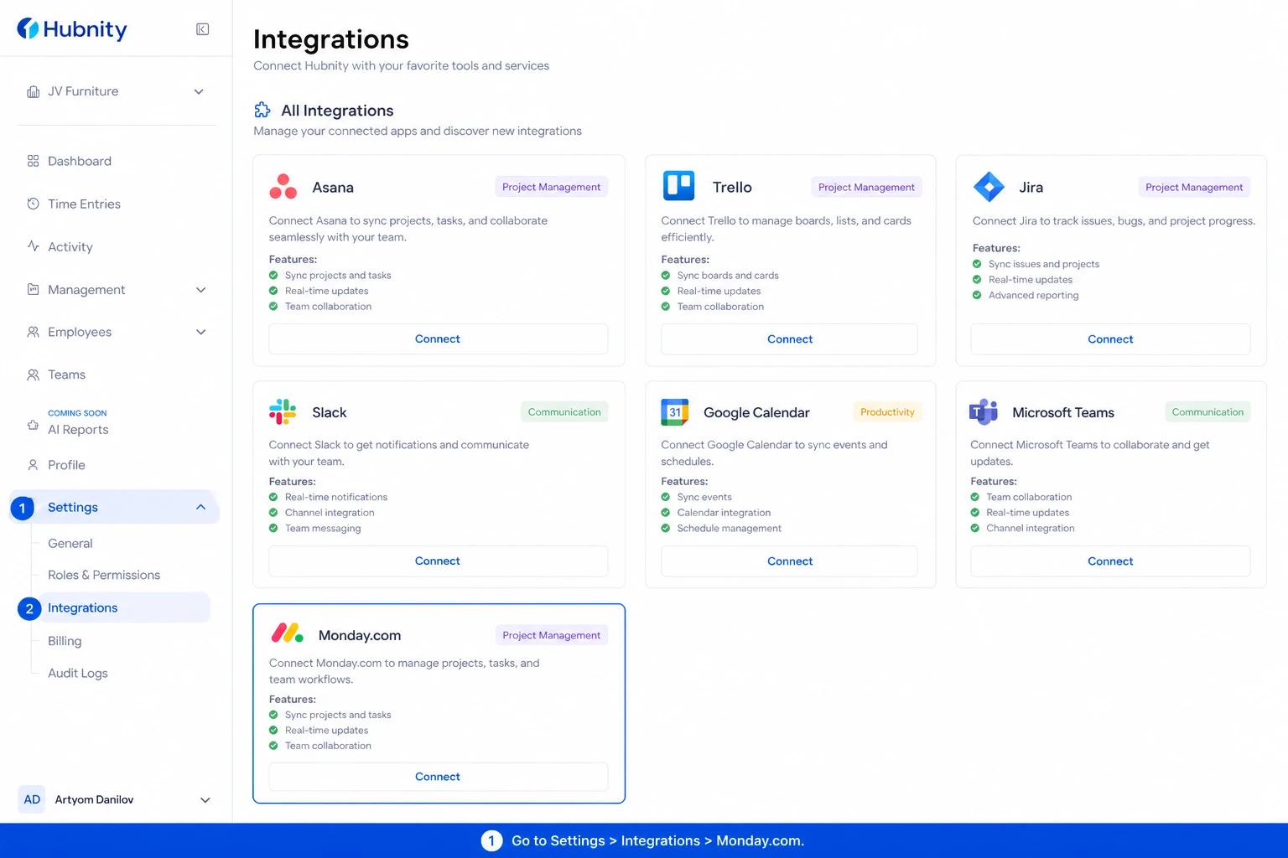Open the Artyom Danilov account dropdown
1288x858 pixels.
tap(205, 800)
